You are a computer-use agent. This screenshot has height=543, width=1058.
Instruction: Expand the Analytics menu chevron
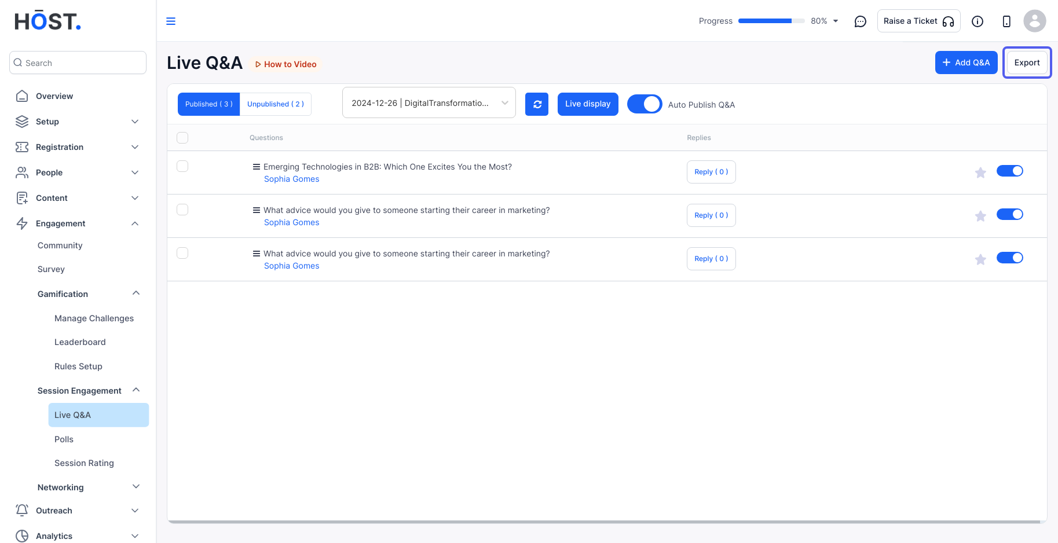(x=135, y=536)
